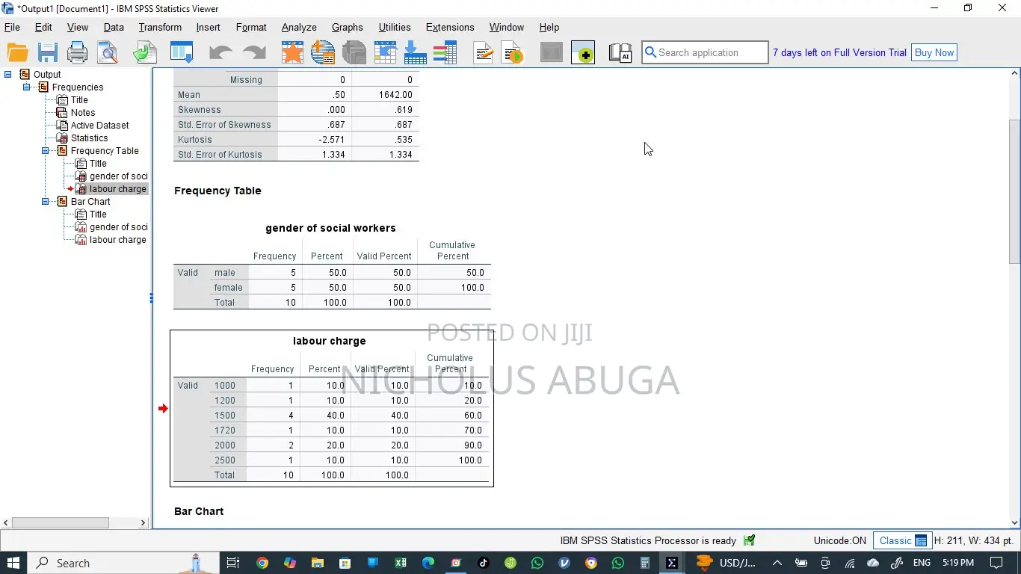Viewport: 1021px width, 574px height.
Task: Click the "gender of social workers" table title
Action: pyautogui.click(x=330, y=228)
